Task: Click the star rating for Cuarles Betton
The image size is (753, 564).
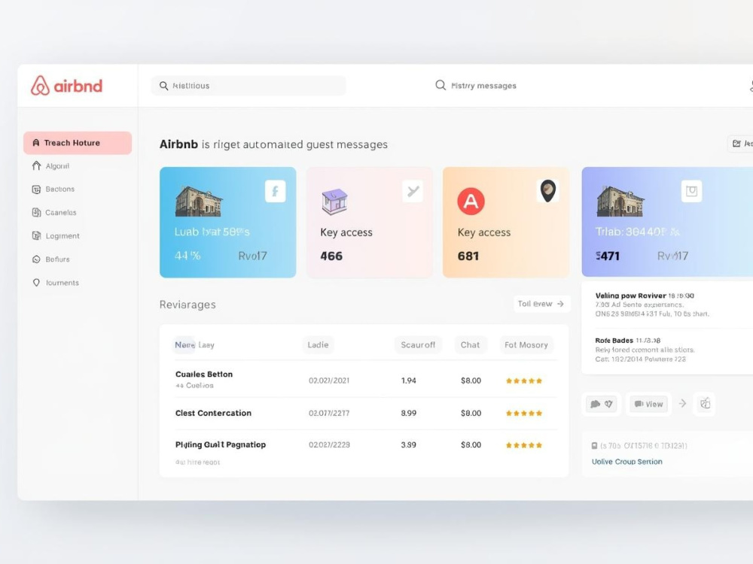Action: (x=524, y=381)
